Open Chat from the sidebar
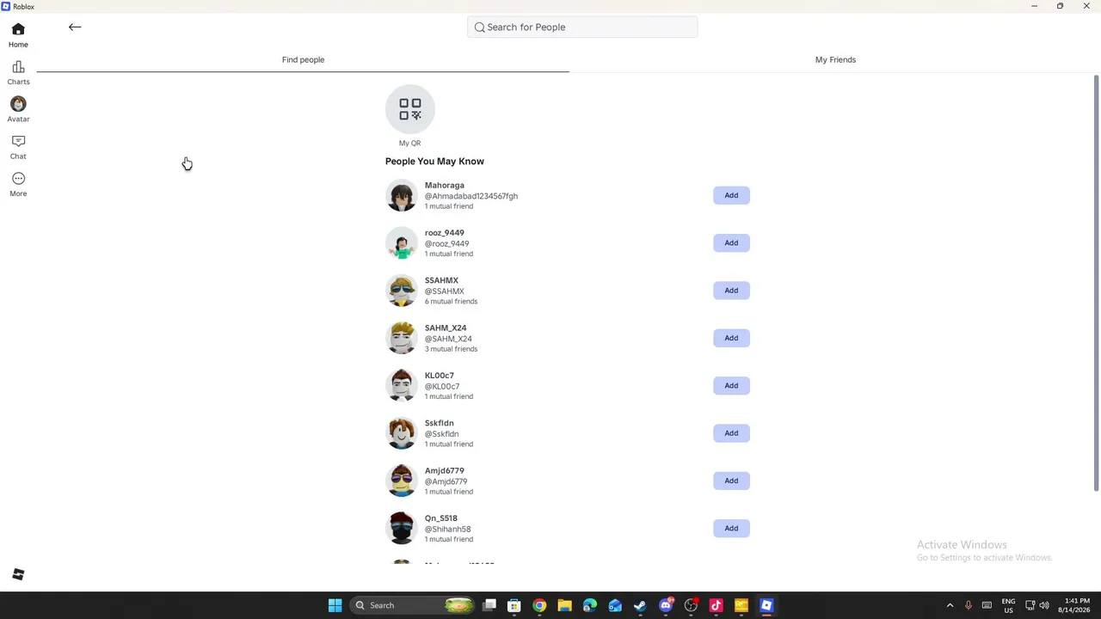 pyautogui.click(x=18, y=147)
